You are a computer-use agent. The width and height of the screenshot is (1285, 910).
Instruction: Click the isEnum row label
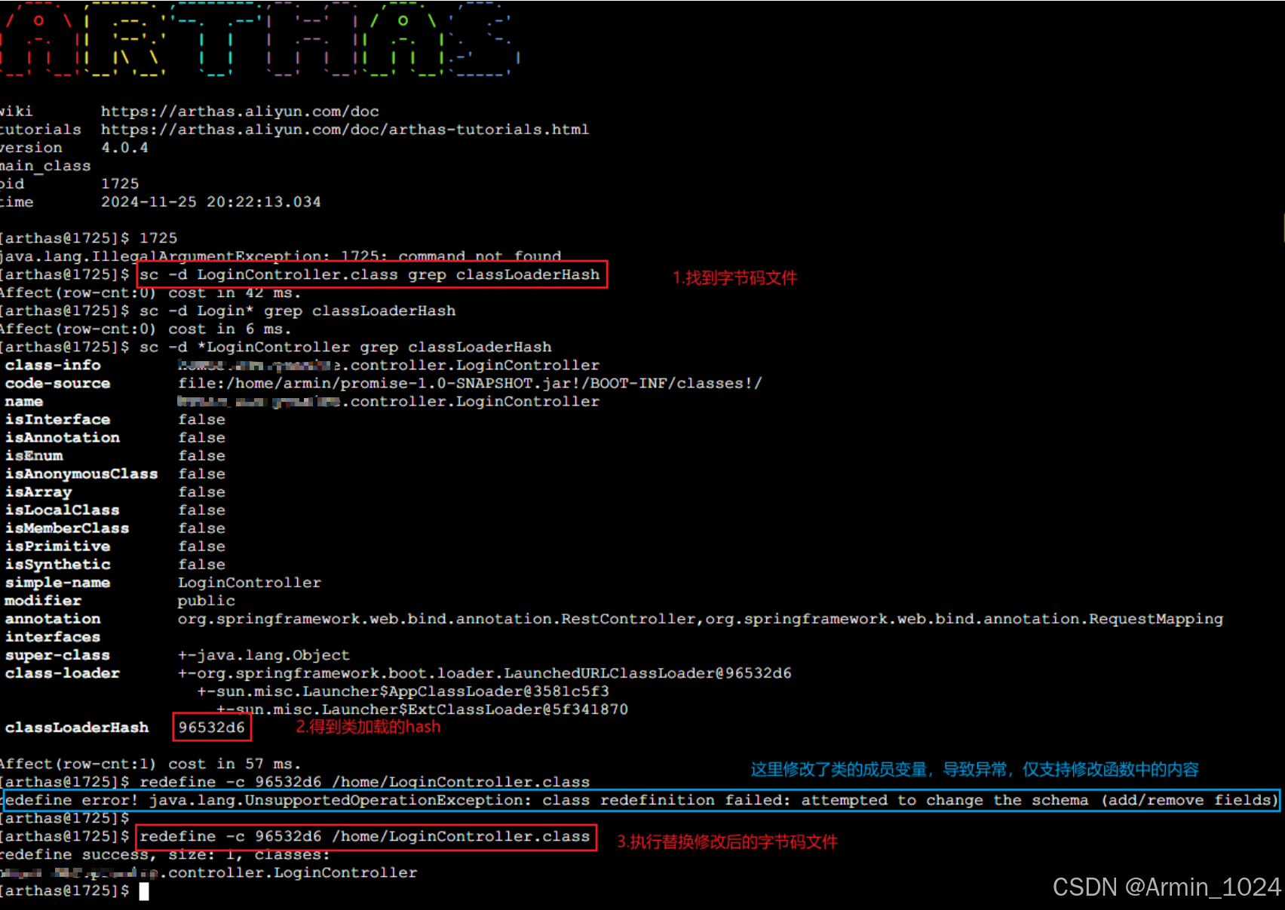tap(34, 455)
